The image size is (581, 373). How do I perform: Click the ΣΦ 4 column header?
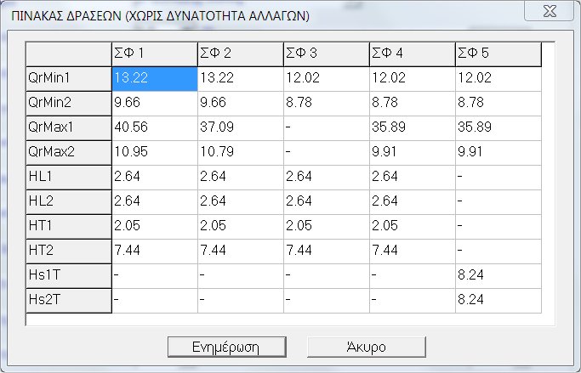(x=412, y=54)
